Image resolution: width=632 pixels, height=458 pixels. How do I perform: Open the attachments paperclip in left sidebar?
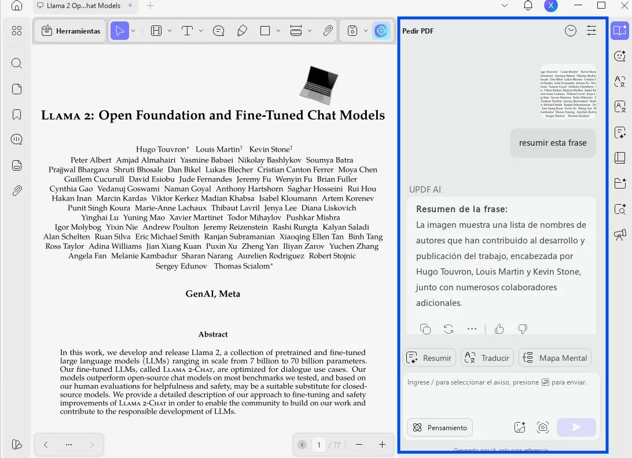(17, 190)
